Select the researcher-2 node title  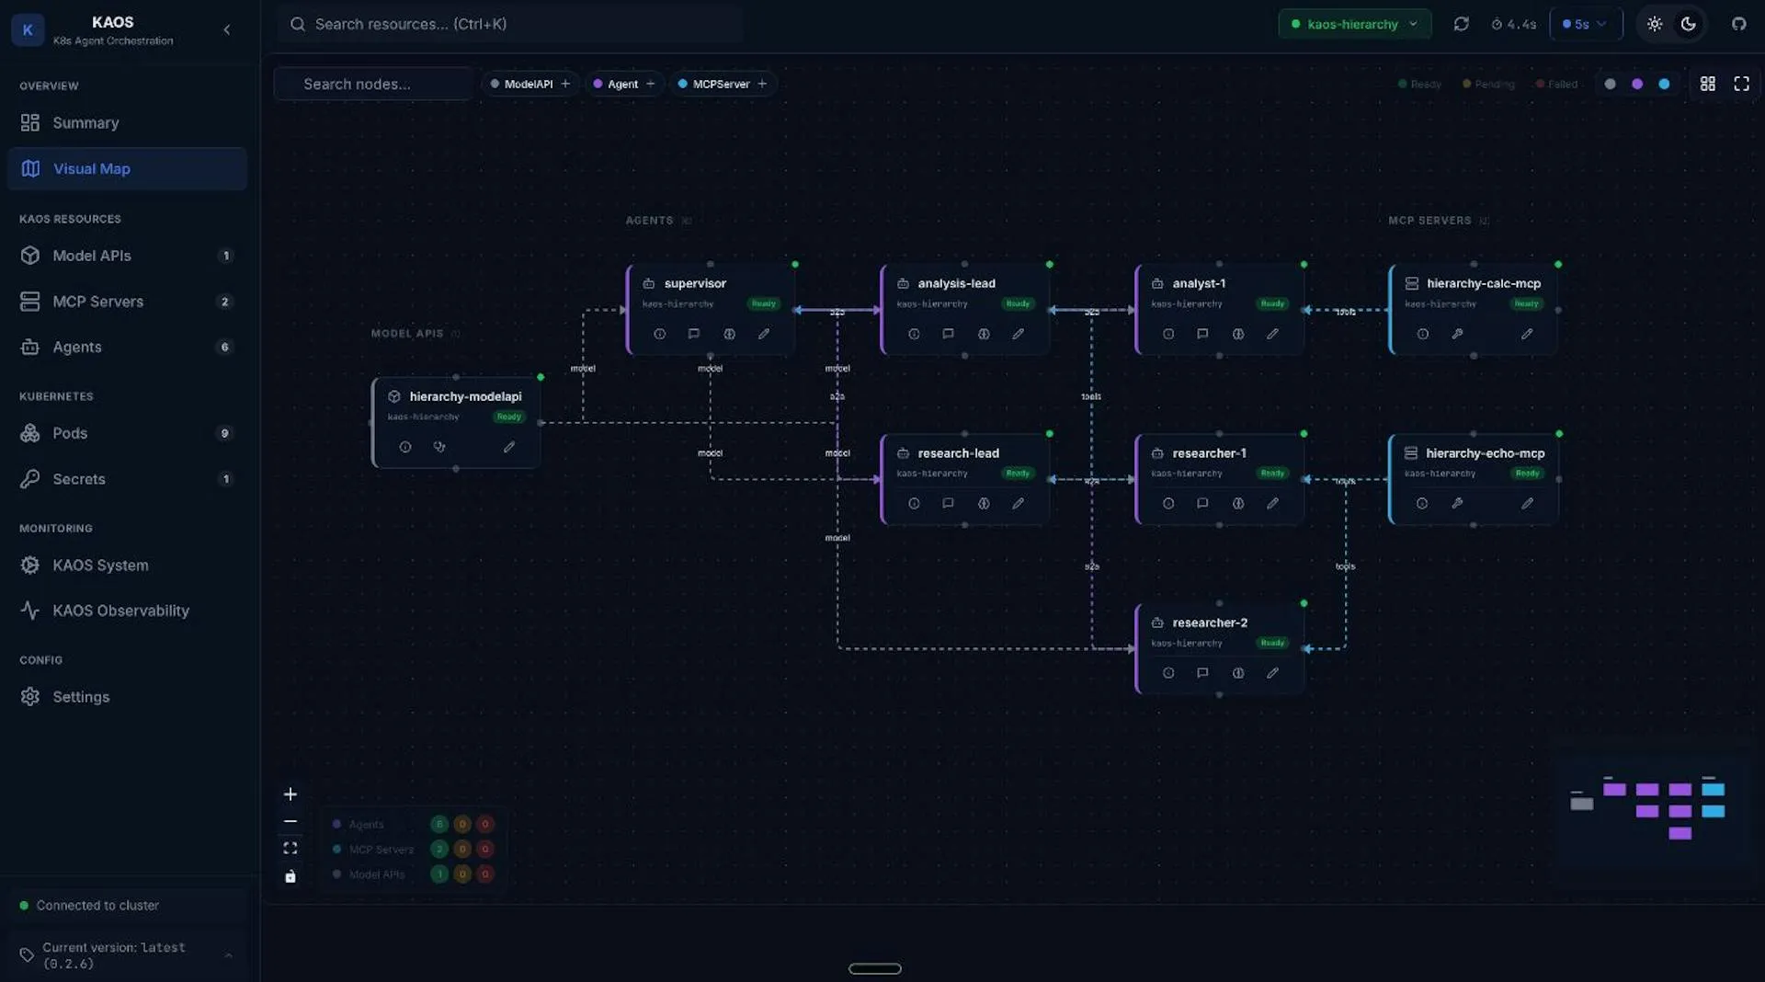point(1210,622)
